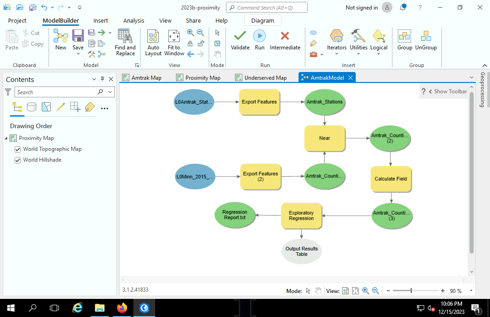Select the Zoom In magnifier in the View group

click(190, 32)
